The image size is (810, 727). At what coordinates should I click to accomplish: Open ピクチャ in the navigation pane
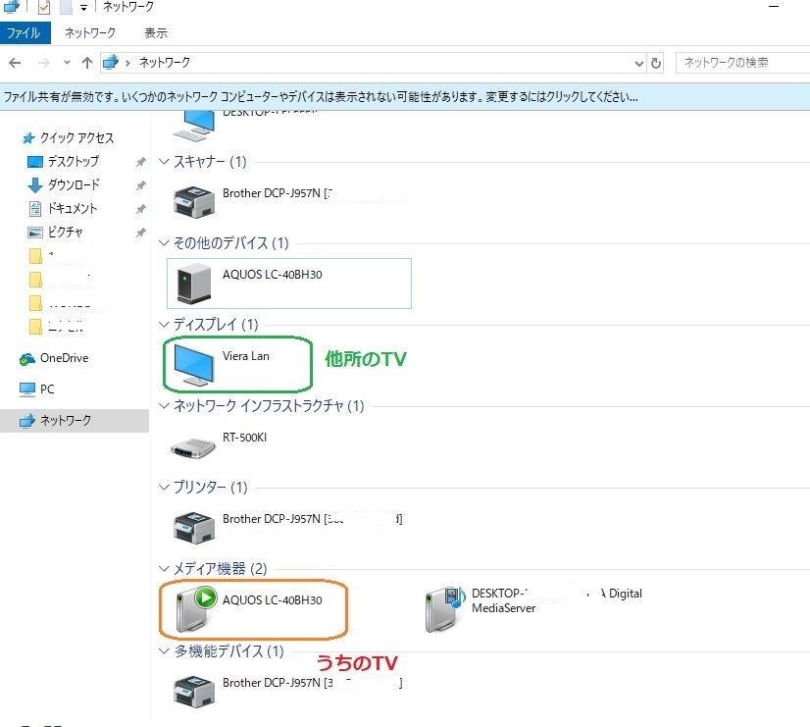[x=55, y=232]
